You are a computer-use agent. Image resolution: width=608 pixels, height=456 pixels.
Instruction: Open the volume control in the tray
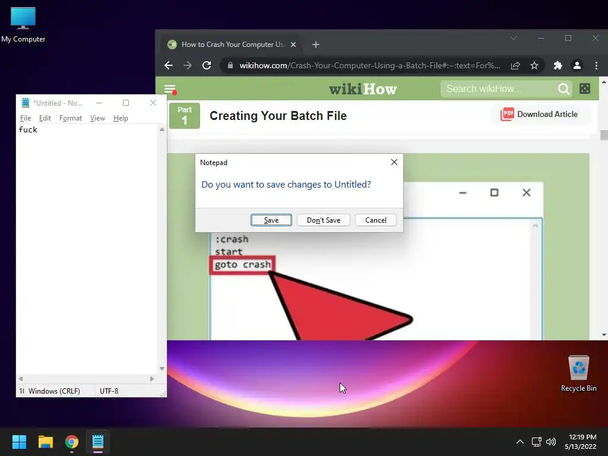coord(550,442)
